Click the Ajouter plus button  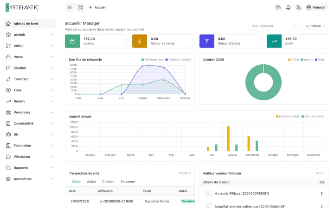[x=97, y=7]
